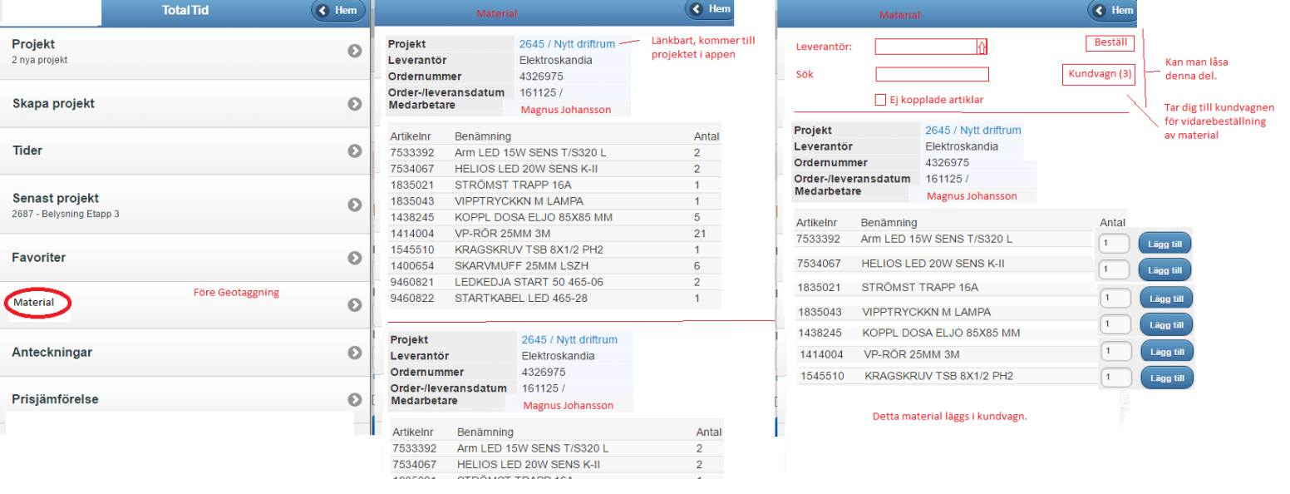Click the arrow icon beside Projekt
This screenshot has width=1290, height=494.
355,51
